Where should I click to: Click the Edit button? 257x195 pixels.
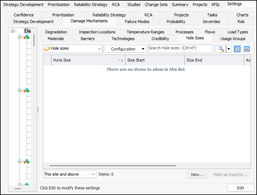pos(240,188)
